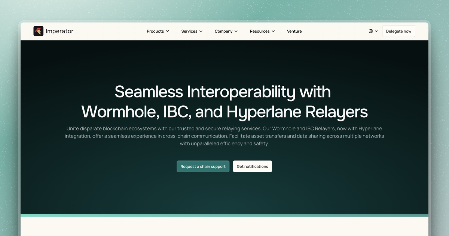Select Services from the top navigation
This screenshot has height=236, width=449.
(189, 31)
